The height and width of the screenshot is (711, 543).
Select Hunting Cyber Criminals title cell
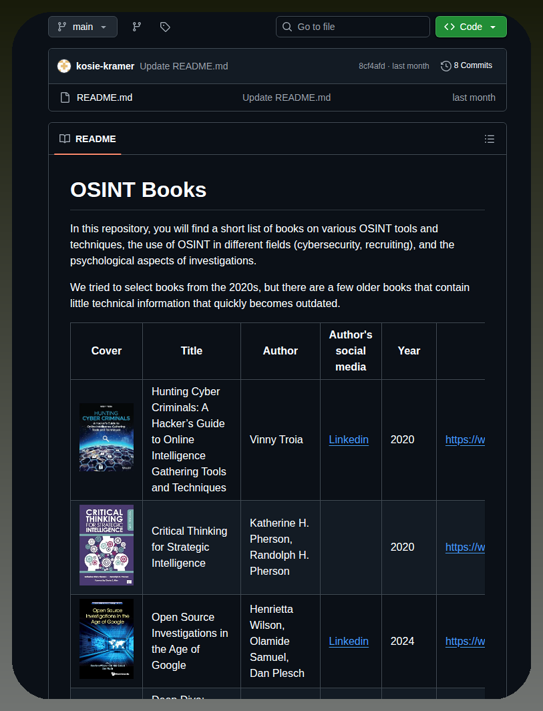coord(192,440)
